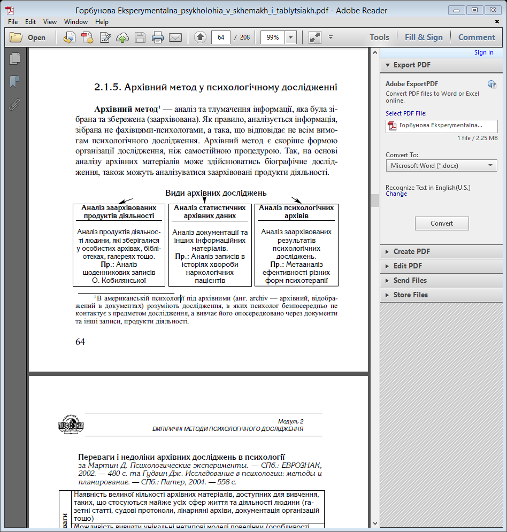Open the View menu
Screen dimensions: 507x532
click(50, 22)
